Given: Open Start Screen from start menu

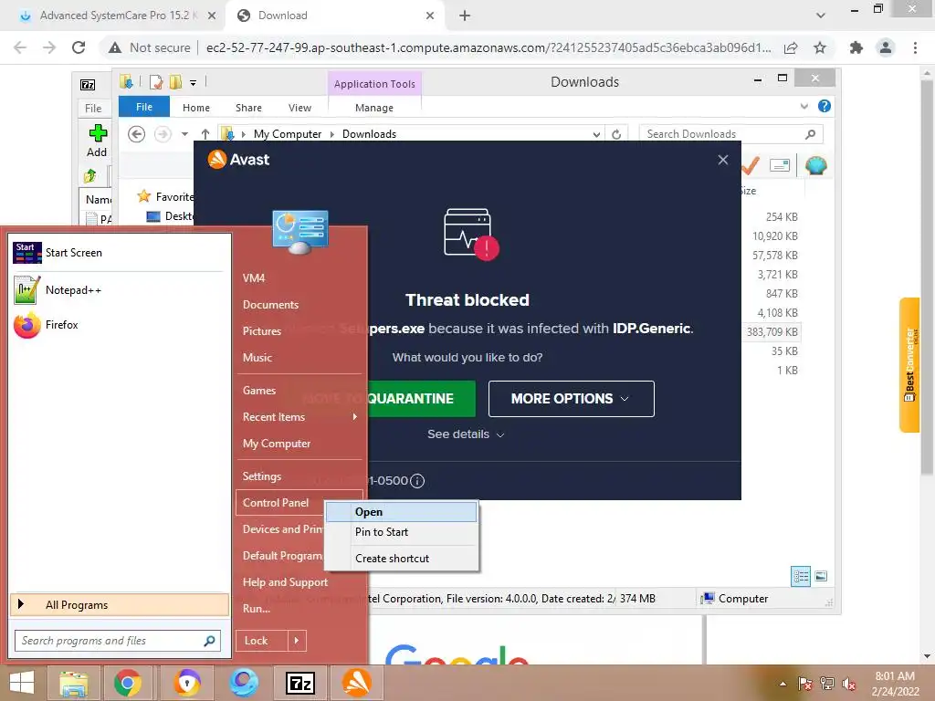Looking at the screenshot, I should coord(58,253).
